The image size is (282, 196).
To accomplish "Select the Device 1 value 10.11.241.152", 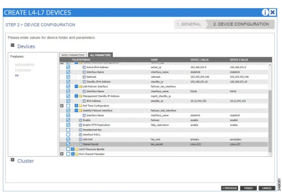I will (198, 101).
